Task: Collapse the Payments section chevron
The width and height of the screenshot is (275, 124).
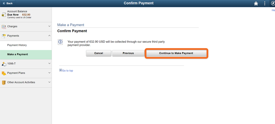Action: 49,36
